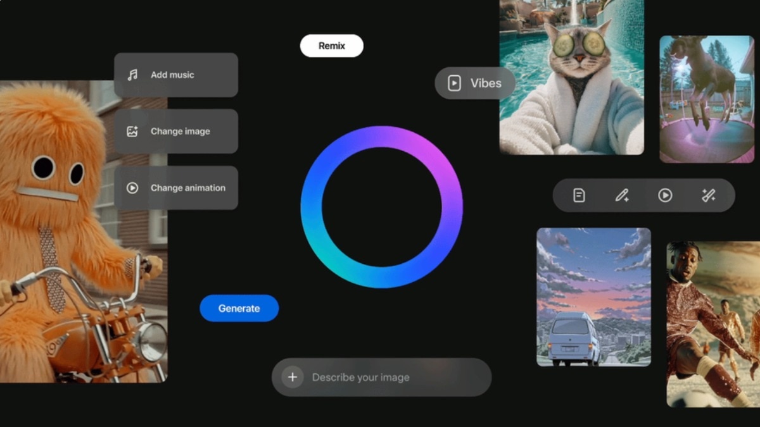Click the gradient color ring
Image resolution: width=760 pixels, height=427 pixels.
coord(381,134)
